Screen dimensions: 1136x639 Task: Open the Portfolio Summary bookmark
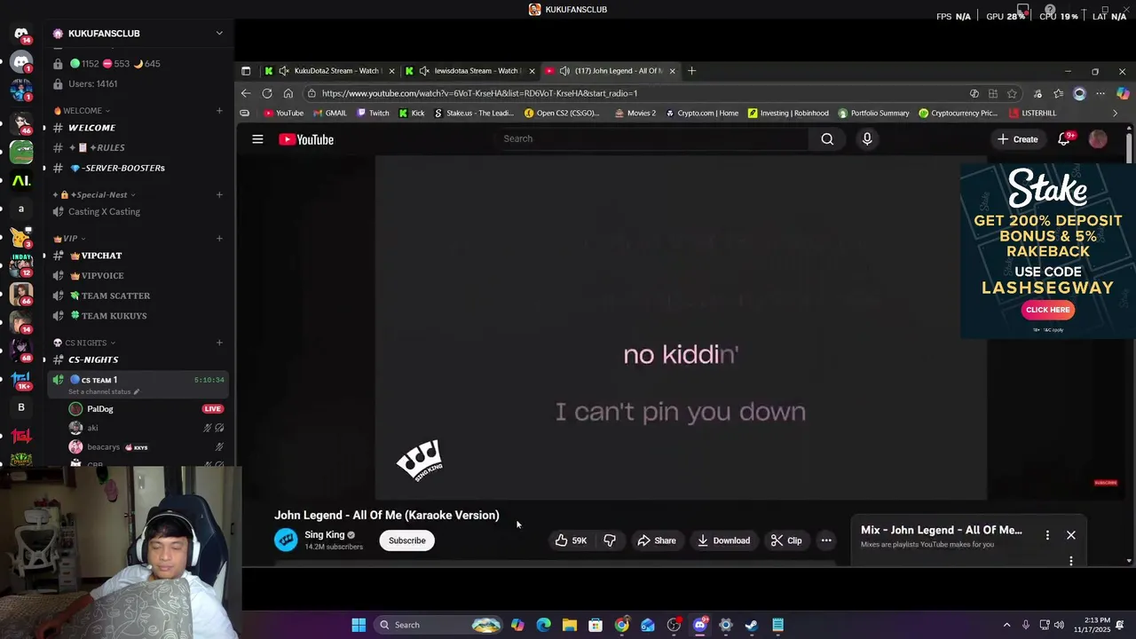(873, 113)
